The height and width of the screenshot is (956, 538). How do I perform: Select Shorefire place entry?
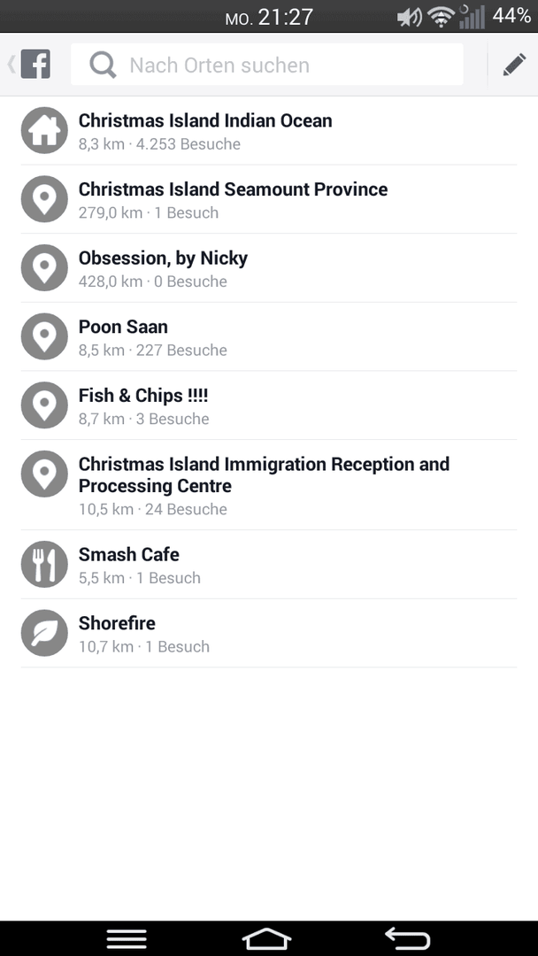pos(269,633)
